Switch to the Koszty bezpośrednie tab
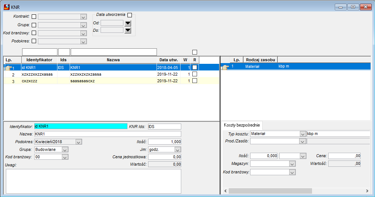The height and width of the screenshot is (197, 375). [242, 125]
